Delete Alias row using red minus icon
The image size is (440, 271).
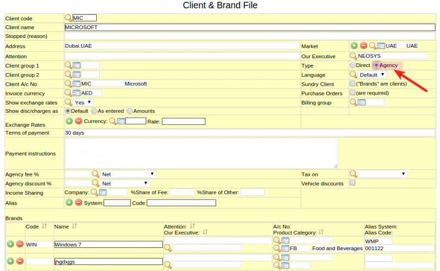79,202
